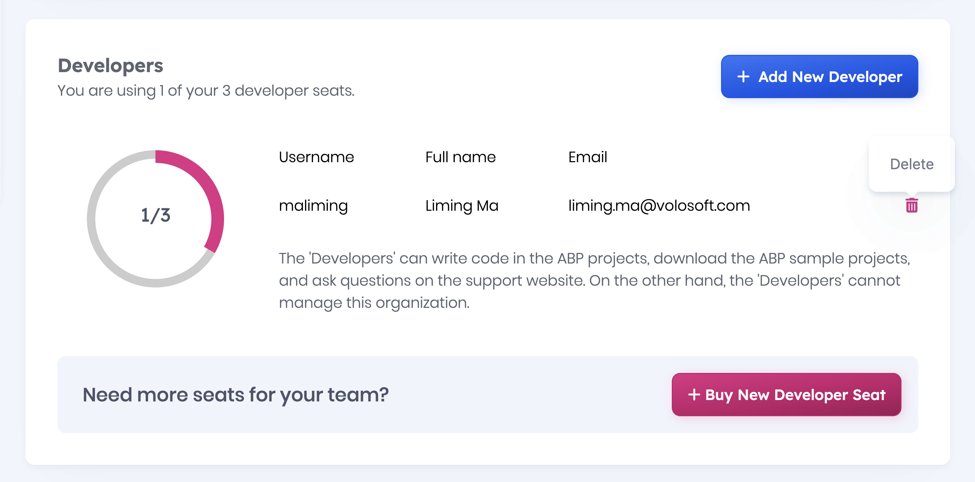Select the maliming username cell

point(313,206)
